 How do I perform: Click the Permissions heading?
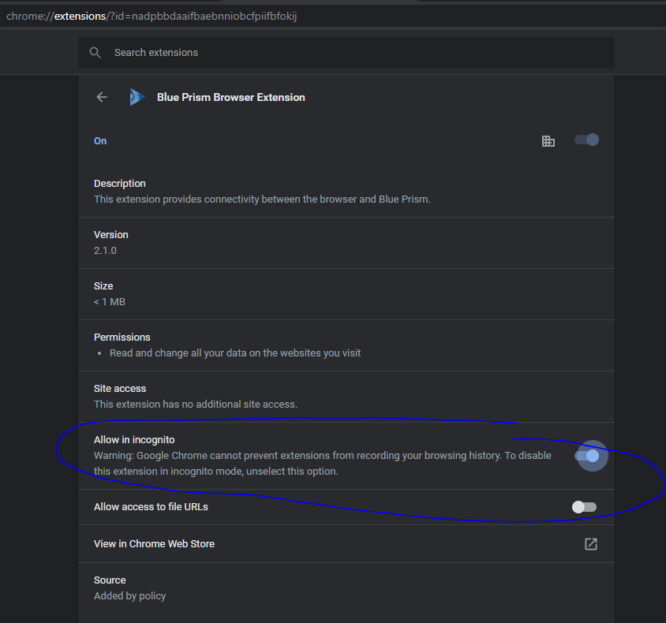pos(122,337)
